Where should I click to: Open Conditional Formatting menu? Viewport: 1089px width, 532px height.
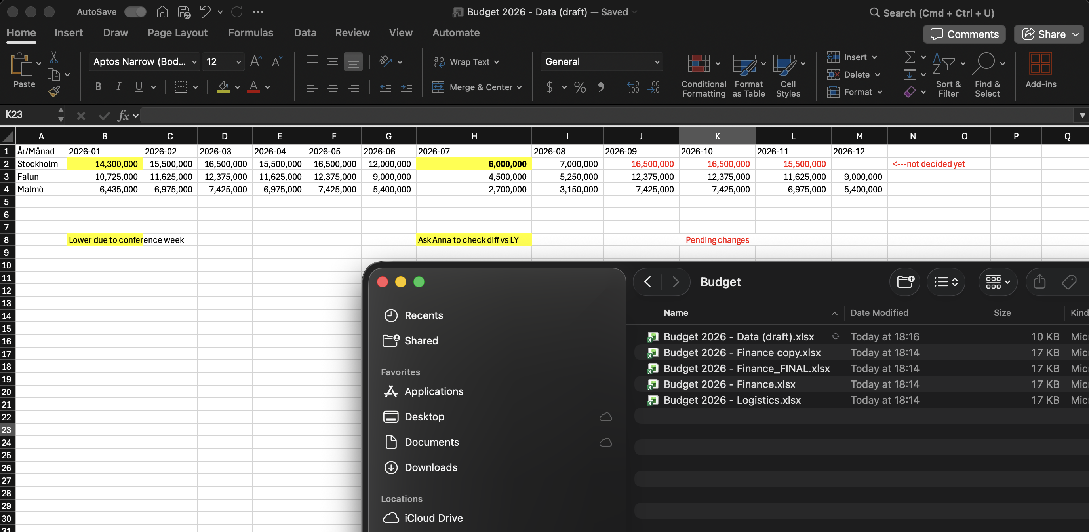(x=704, y=76)
